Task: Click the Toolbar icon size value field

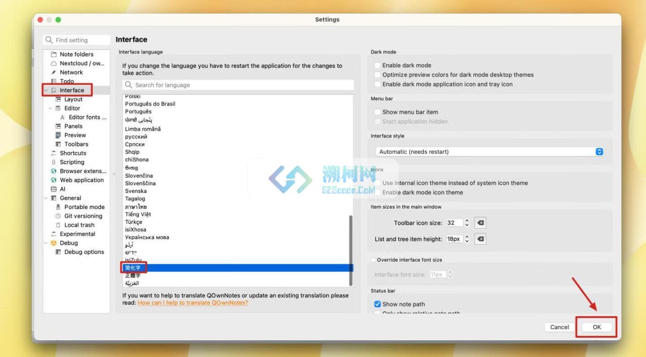Action: click(x=454, y=223)
